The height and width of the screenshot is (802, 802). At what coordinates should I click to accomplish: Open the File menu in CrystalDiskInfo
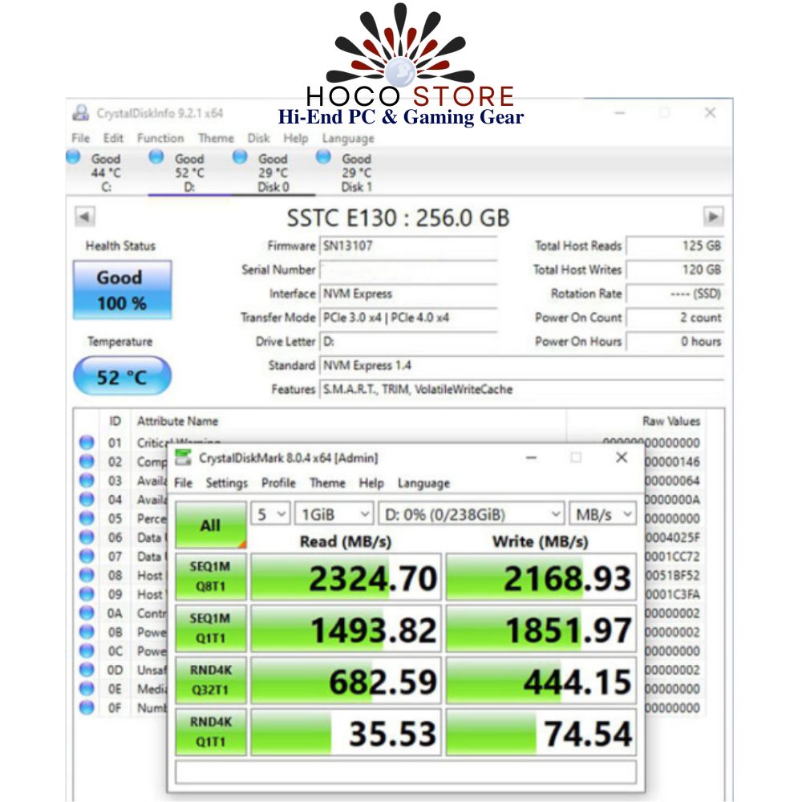80,138
